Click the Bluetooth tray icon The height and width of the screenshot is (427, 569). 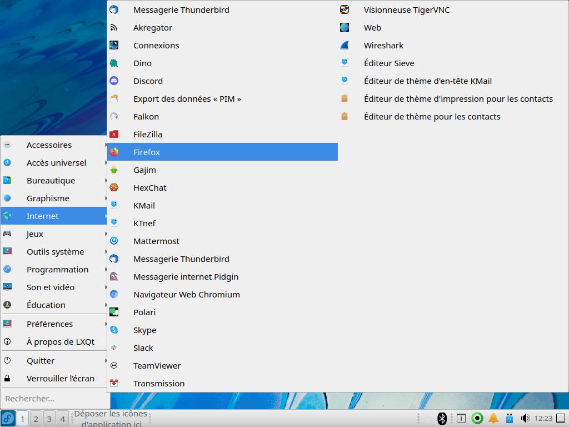tap(442, 418)
